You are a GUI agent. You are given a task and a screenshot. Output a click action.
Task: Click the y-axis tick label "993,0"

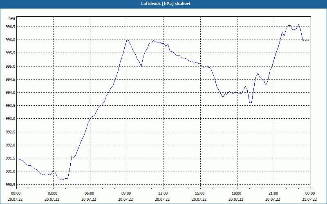11,119
